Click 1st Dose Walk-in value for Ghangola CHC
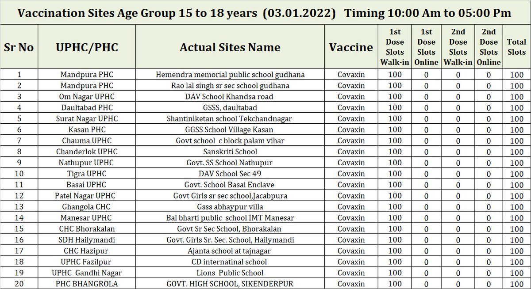The width and height of the screenshot is (531, 289). point(395,207)
